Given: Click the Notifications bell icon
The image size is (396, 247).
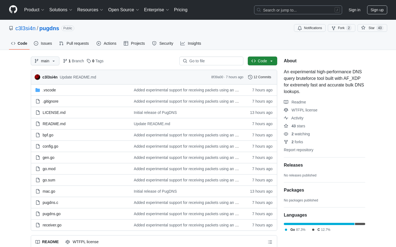Looking at the screenshot, I should point(300,28).
